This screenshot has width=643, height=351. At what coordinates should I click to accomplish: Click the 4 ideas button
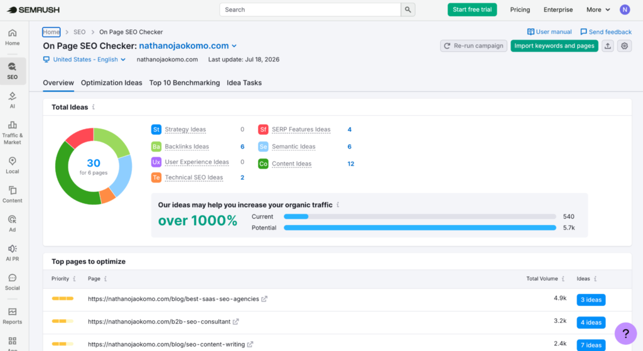point(591,322)
